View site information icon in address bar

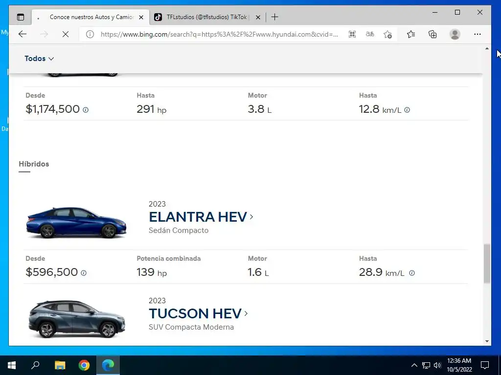pos(90,34)
